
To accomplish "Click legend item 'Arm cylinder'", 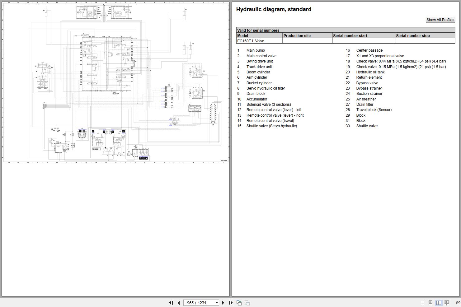I will (257, 77).
